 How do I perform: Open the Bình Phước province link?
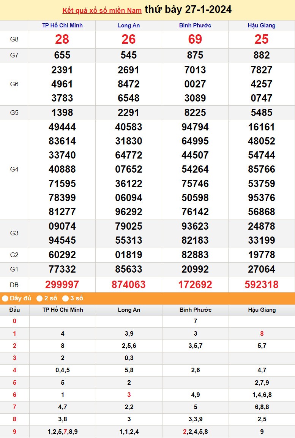[x=195, y=25]
